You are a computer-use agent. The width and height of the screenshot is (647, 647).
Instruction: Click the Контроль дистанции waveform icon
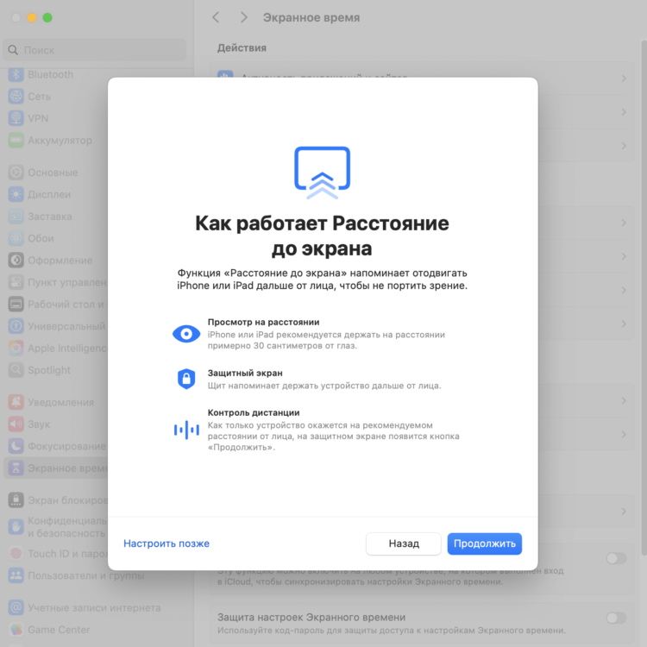pos(186,430)
